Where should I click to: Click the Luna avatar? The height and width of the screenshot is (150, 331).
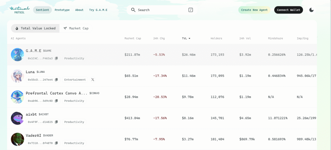(17, 76)
